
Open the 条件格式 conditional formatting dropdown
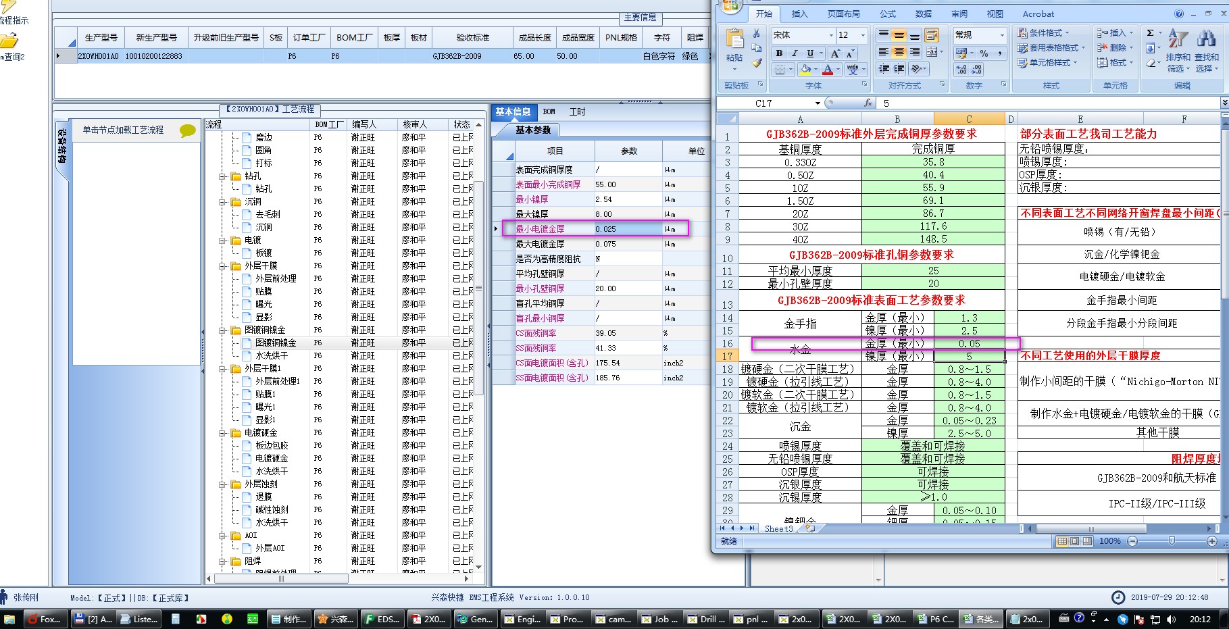1045,33
